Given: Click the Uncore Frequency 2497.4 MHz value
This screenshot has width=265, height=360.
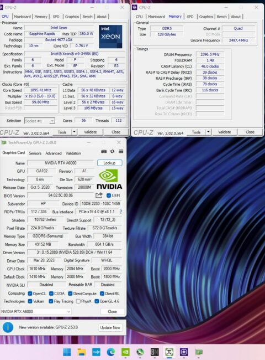Looking at the screenshot, I should point(239,40).
